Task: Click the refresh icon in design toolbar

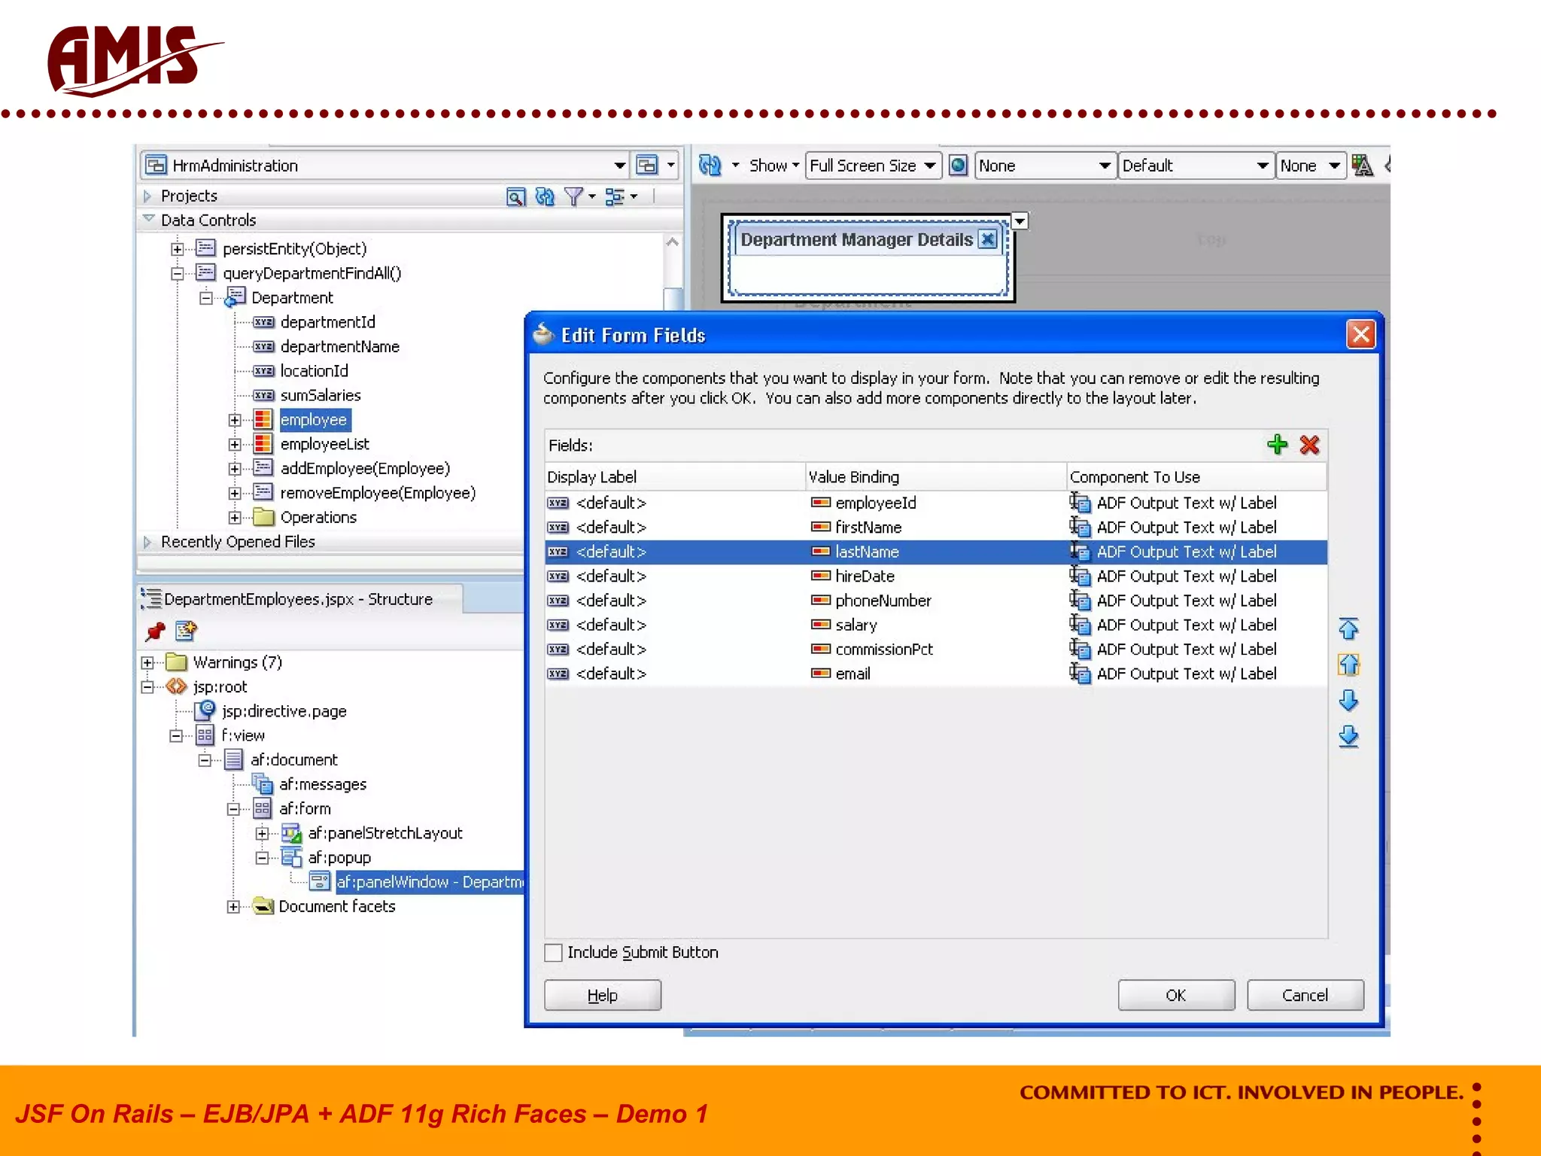Action: [710, 165]
